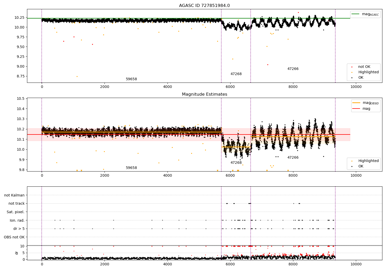Click the 'Magnitude Estimates' plot title
The width and height of the screenshot is (386, 270).
tap(204, 94)
